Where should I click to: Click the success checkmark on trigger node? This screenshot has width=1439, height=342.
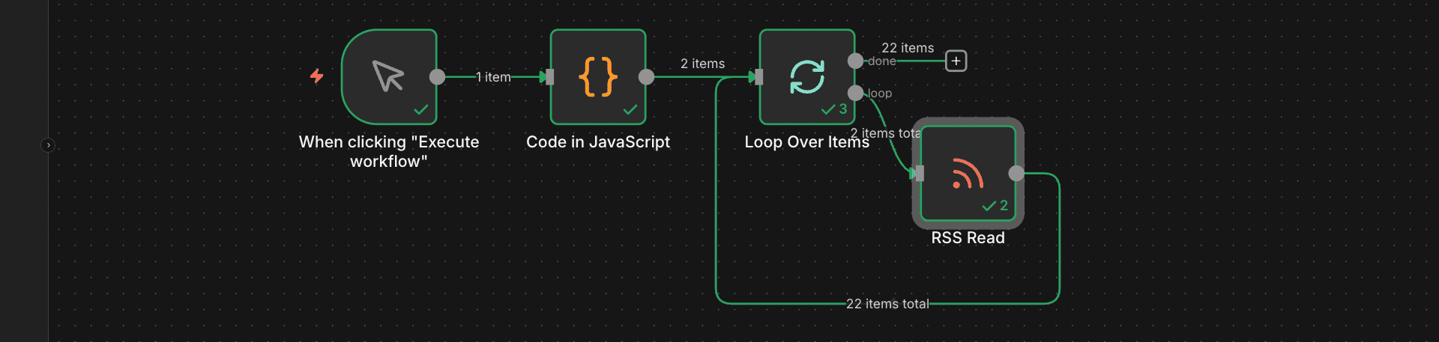[x=421, y=110]
